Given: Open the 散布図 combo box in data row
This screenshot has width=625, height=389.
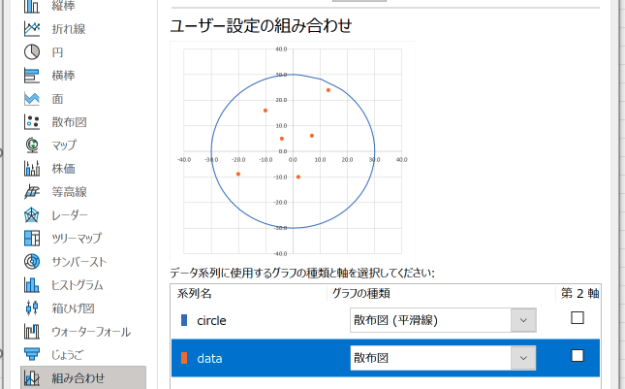Looking at the screenshot, I should pyautogui.click(x=443, y=358).
